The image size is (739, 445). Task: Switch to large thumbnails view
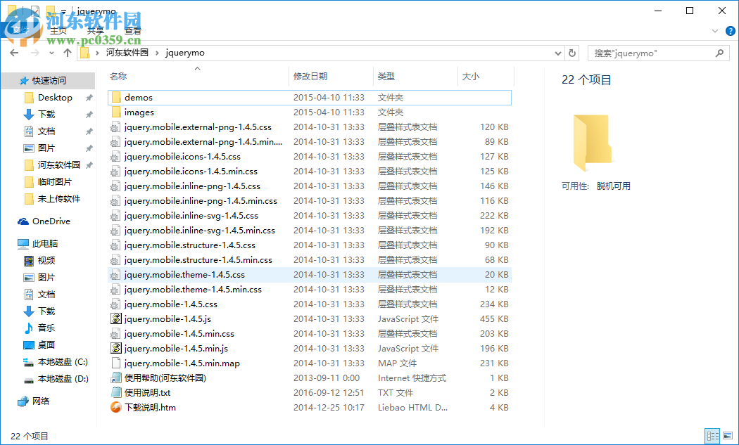point(726,436)
